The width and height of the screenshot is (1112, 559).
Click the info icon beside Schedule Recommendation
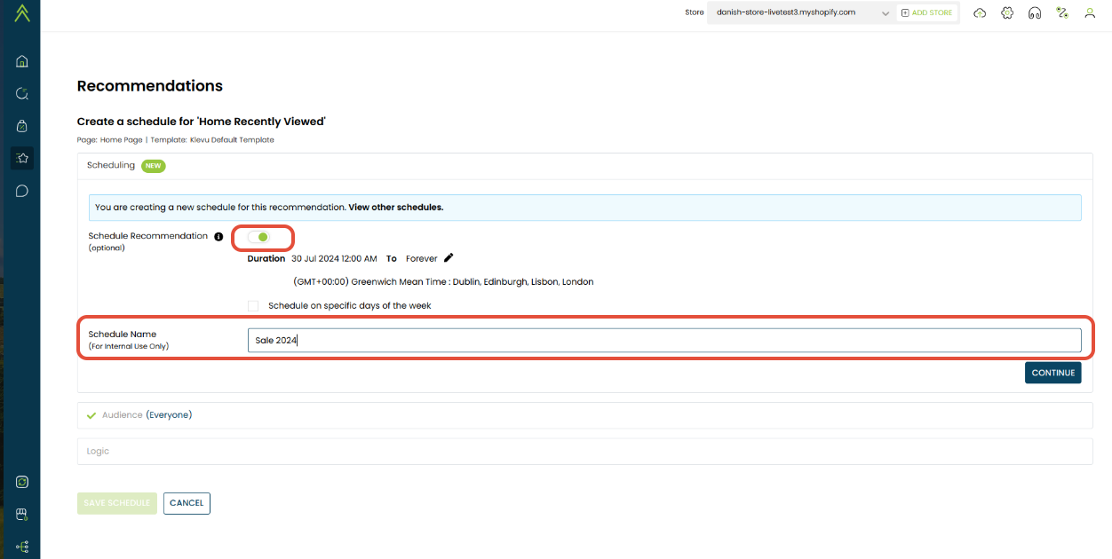tap(218, 237)
